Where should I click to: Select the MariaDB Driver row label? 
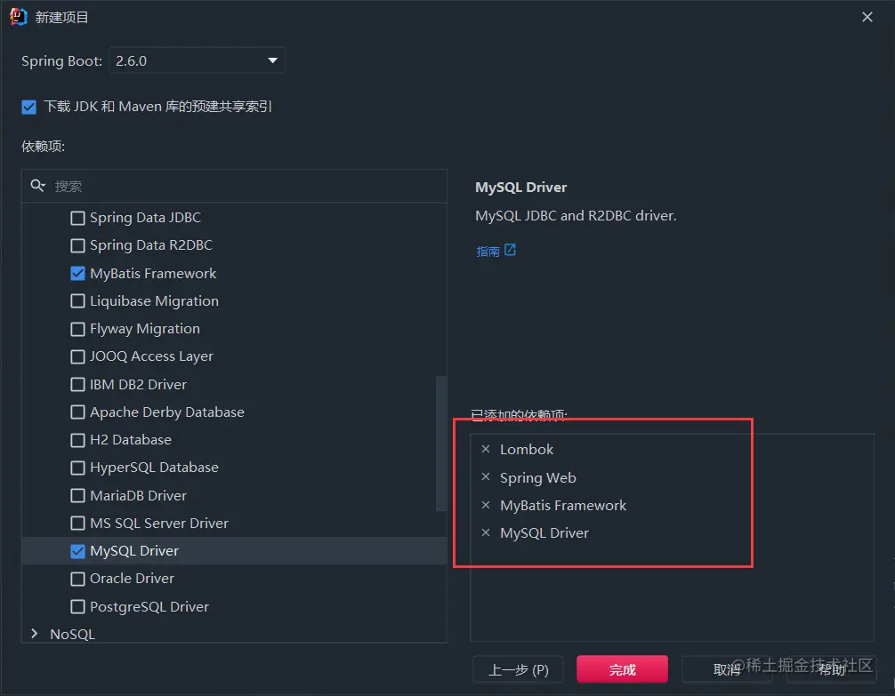click(x=138, y=495)
